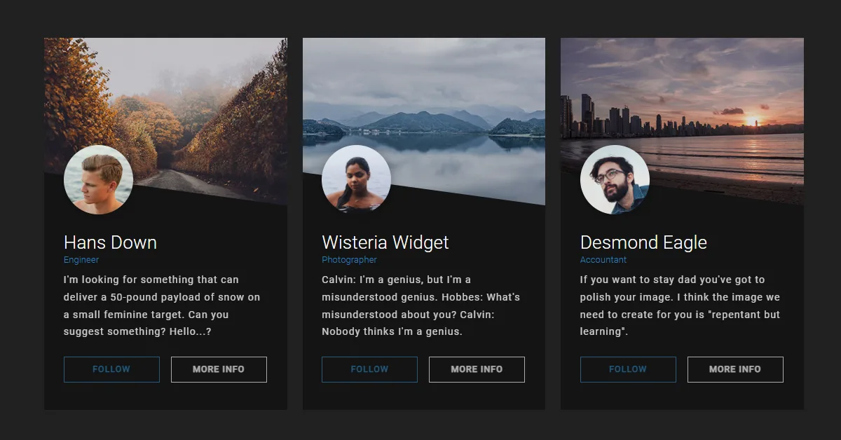
Task: Click the Engineer job title label
Action: [81, 260]
